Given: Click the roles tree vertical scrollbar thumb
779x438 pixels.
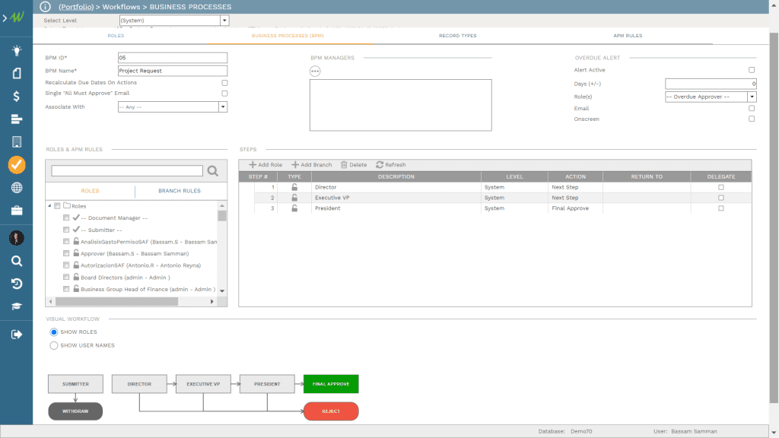Looking at the screenshot, I should 222,216.
